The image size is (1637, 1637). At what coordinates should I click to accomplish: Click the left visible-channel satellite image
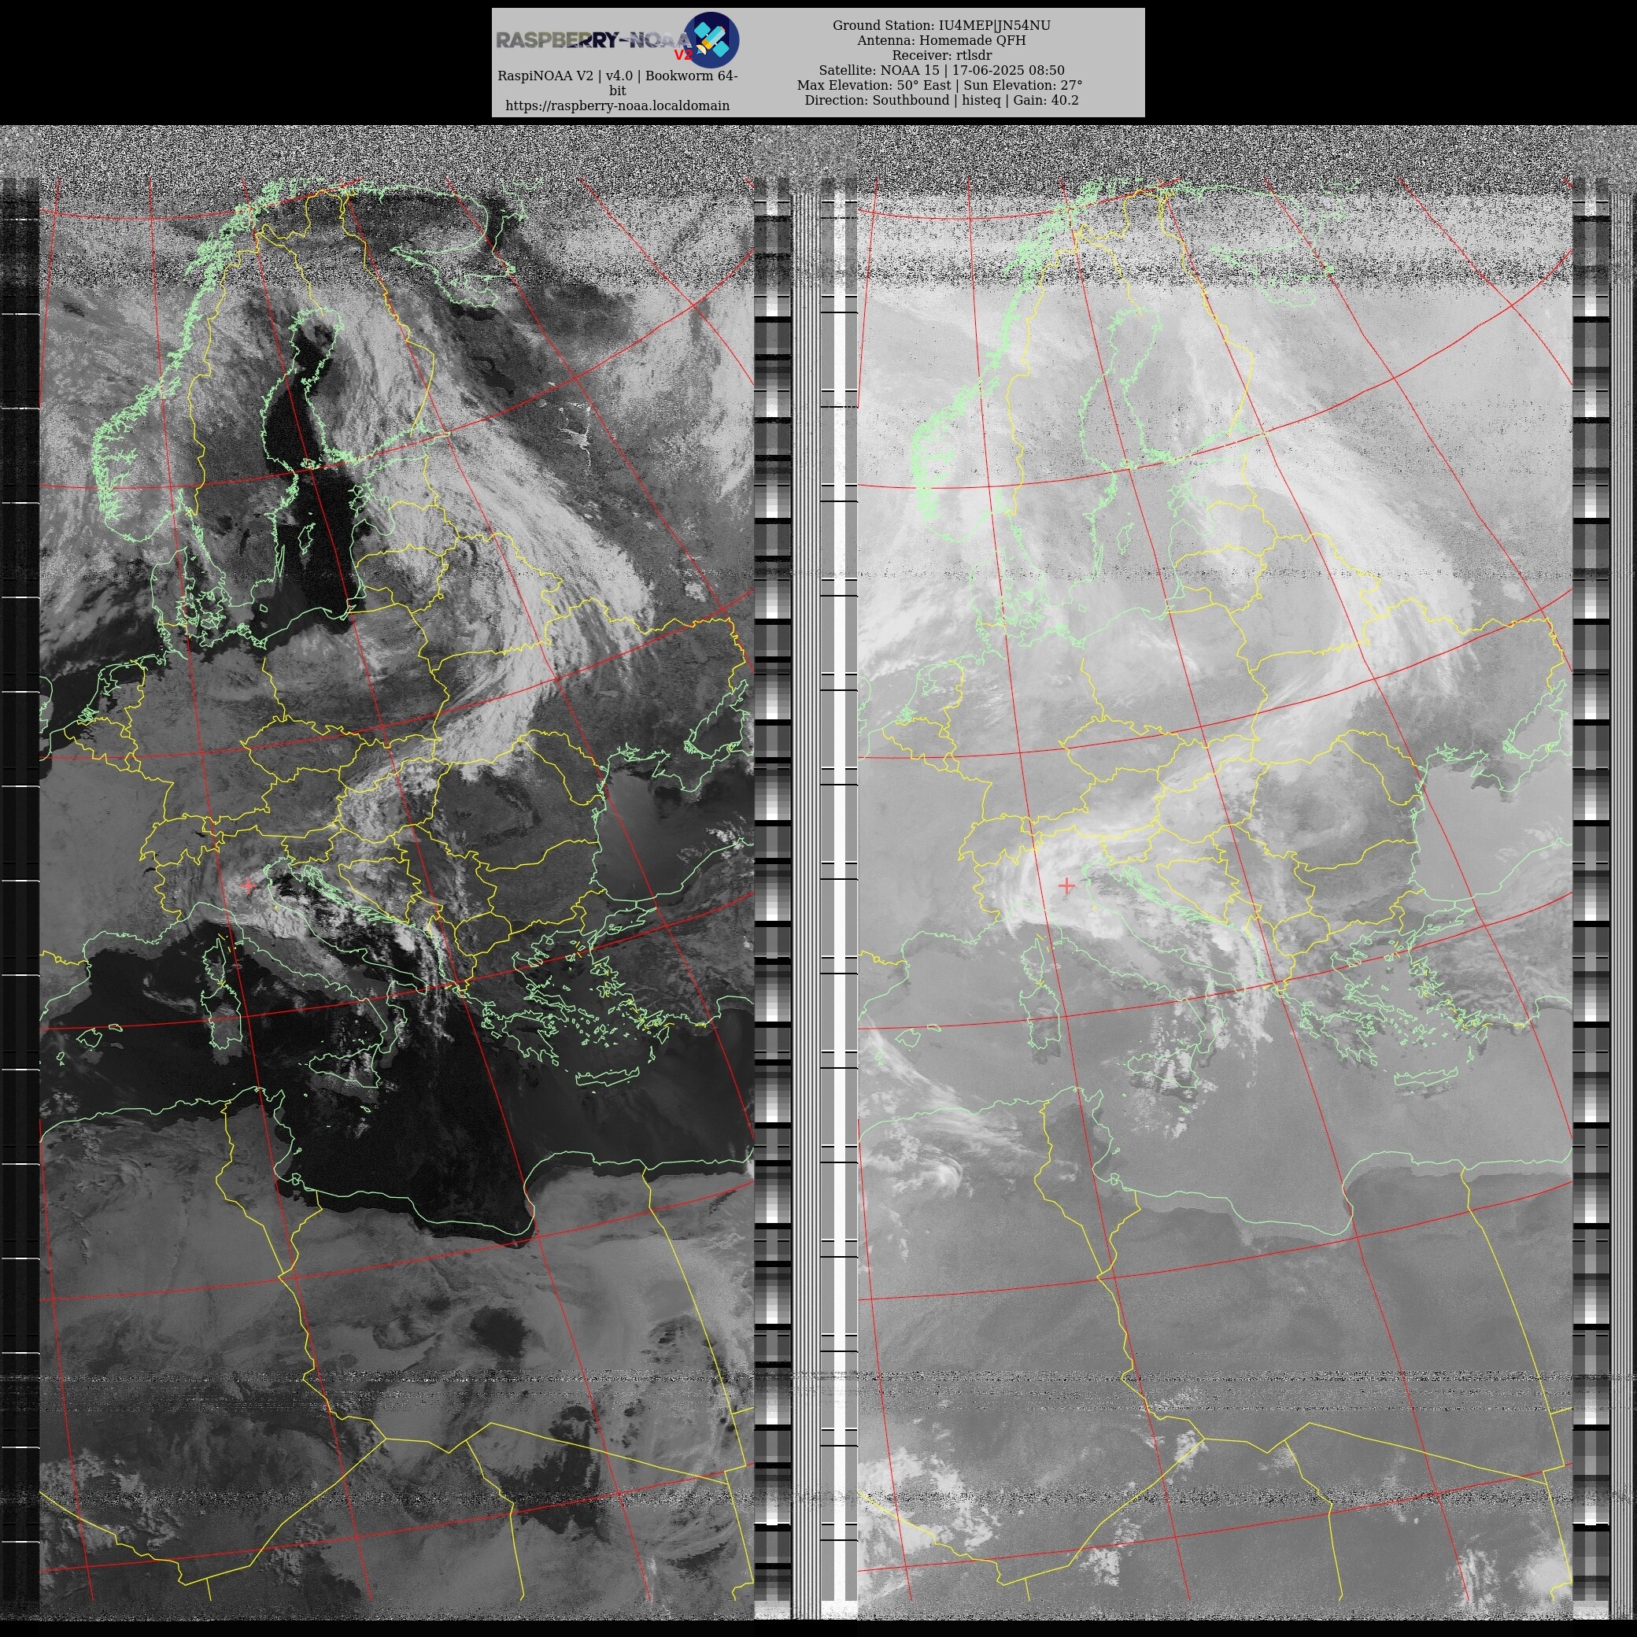pyautogui.click(x=397, y=873)
